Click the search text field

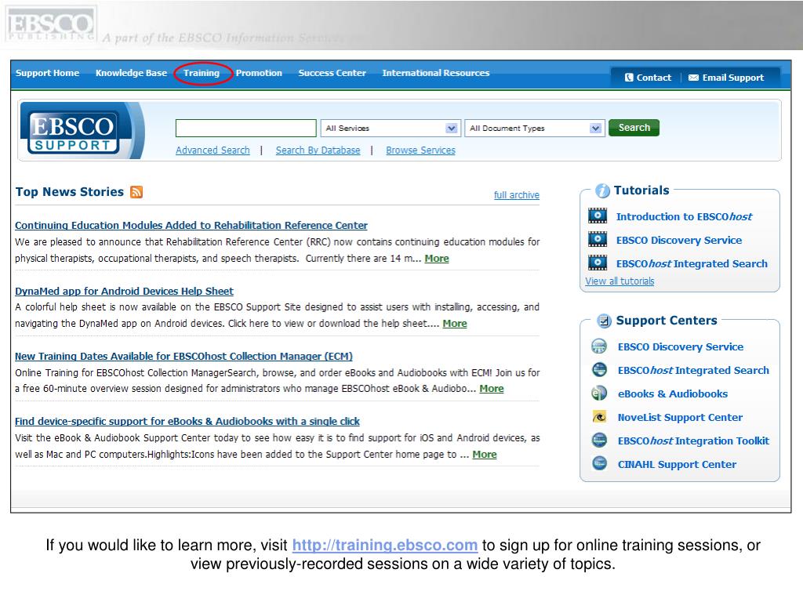tap(245, 128)
